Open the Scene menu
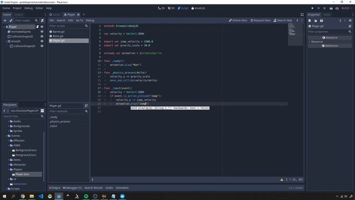Image resolution: width=355 pixels, height=200 pixels. 6,8
